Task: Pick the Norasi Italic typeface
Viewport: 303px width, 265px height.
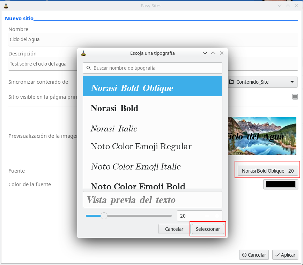Action: click(114, 129)
